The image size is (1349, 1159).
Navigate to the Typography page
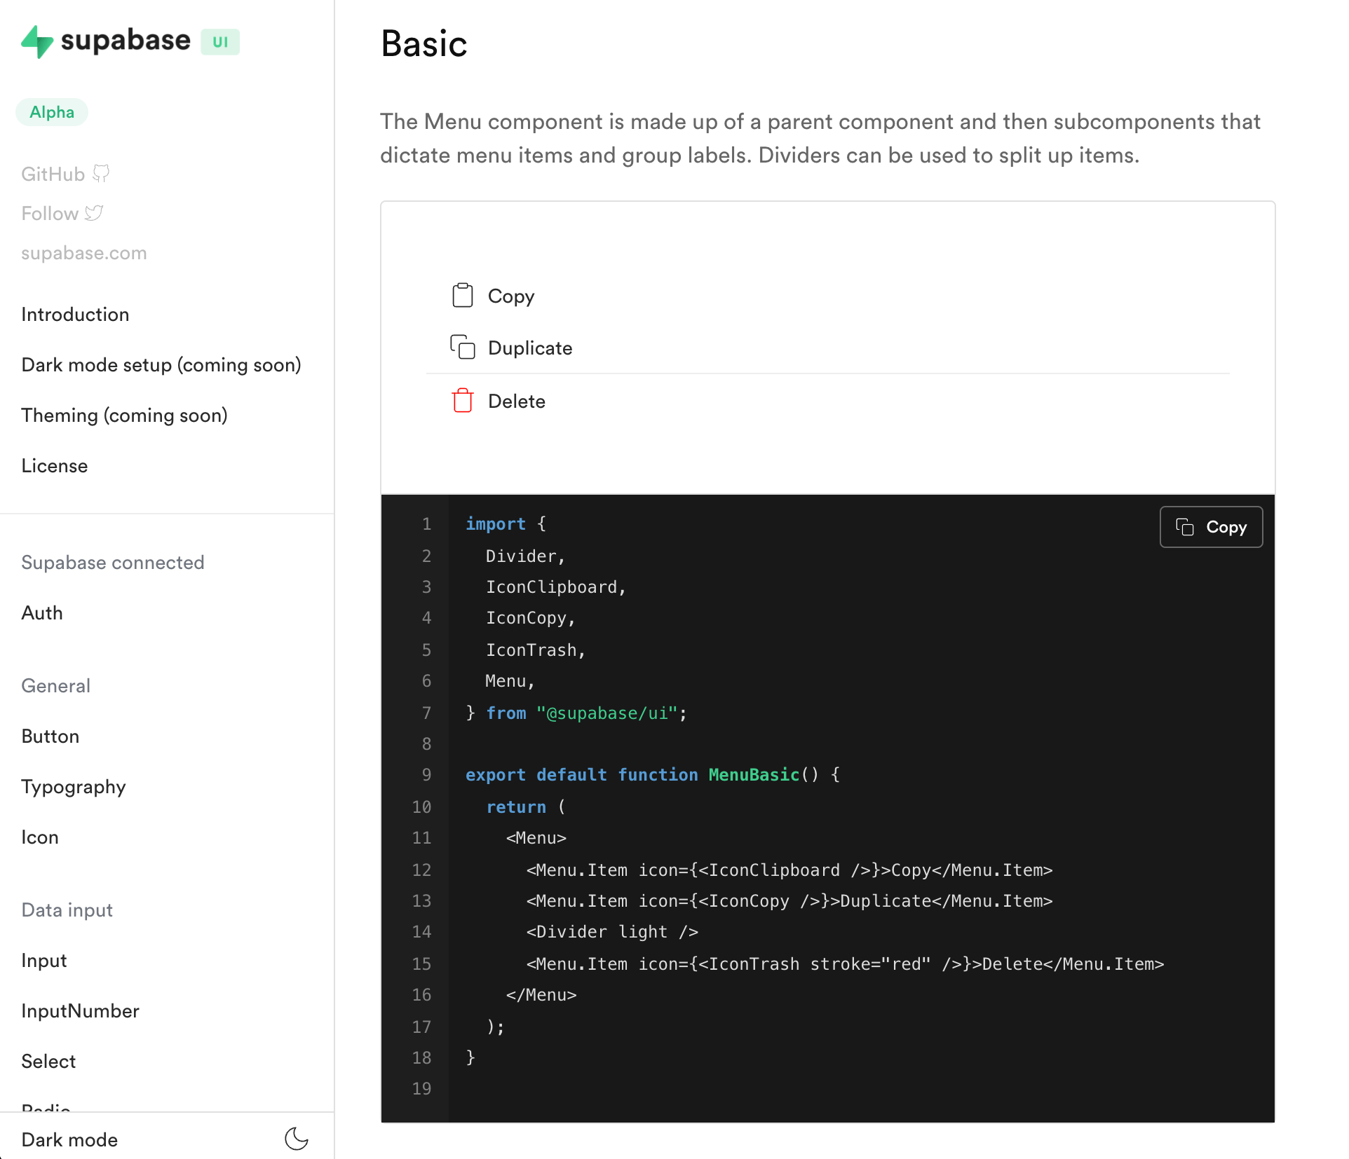pyautogui.click(x=73, y=787)
